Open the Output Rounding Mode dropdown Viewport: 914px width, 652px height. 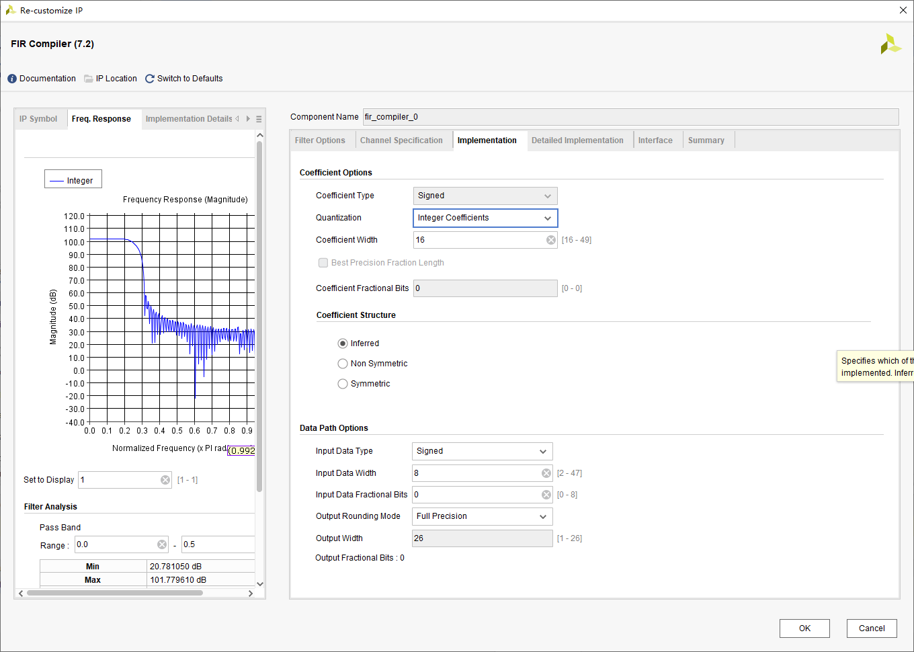(x=483, y=516)
